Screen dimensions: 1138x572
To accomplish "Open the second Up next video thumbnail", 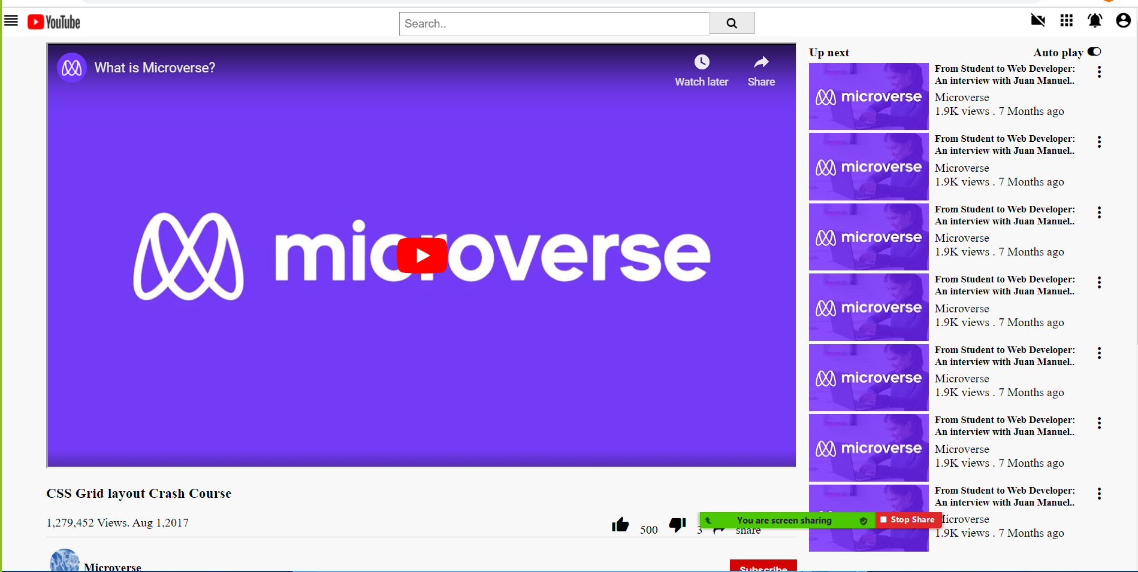I will 868,167.
